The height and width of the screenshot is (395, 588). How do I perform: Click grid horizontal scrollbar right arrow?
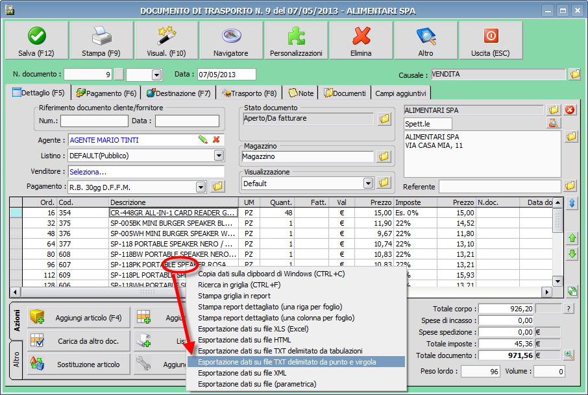[546, 292]
